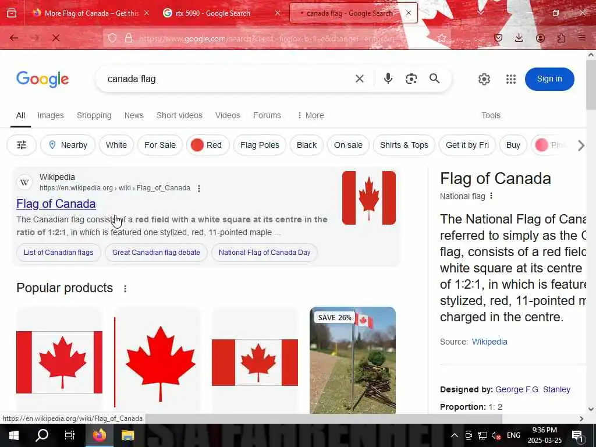This screenshot has width=596, height=447.
Task: Open the Windows Start menu
Action: [14, 435]
